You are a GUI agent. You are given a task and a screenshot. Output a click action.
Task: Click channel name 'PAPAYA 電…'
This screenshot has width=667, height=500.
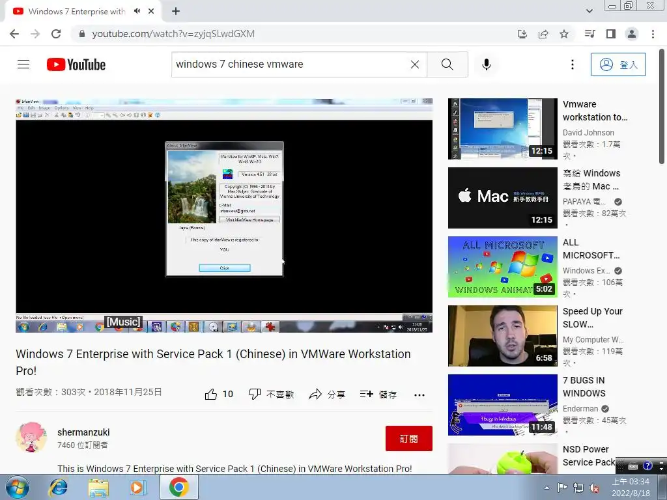(x=584, y=201)
